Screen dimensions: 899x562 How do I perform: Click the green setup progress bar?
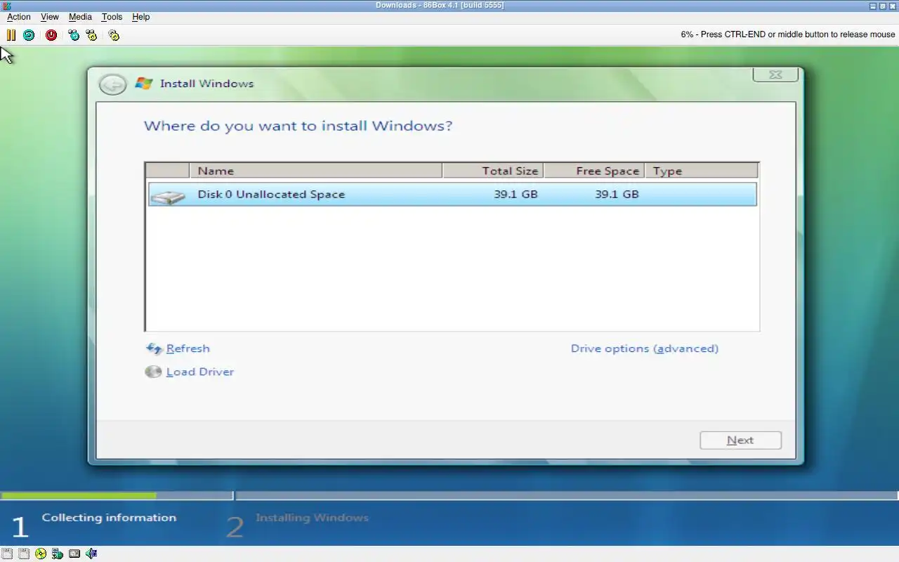coord(79,496)
